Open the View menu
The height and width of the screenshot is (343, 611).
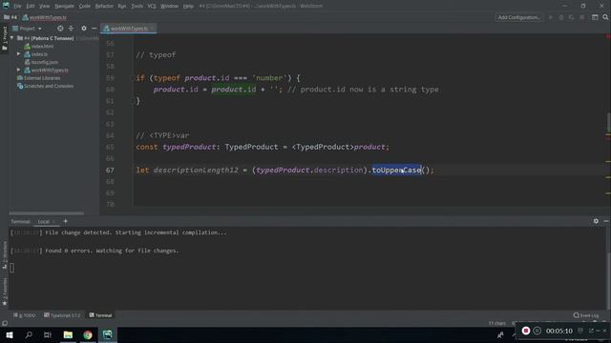click(x=45, y=6)
